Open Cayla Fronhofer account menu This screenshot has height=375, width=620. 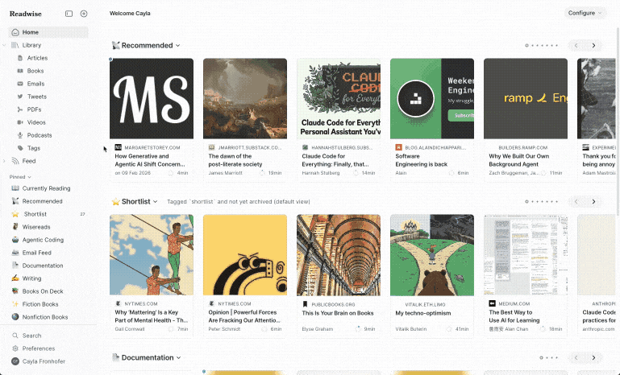pos(44,361)
